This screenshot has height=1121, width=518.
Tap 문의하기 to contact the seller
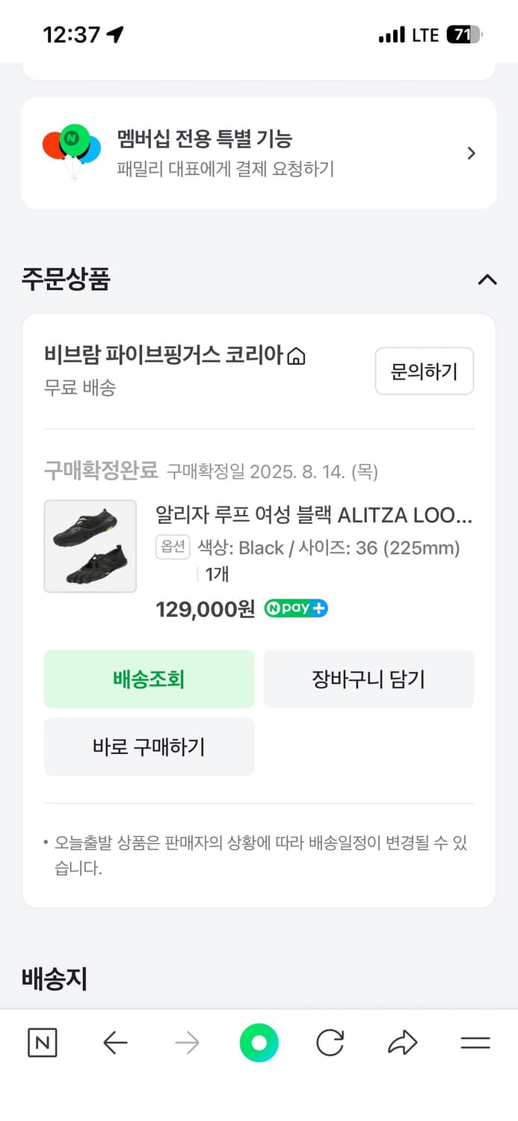point(424,371)
